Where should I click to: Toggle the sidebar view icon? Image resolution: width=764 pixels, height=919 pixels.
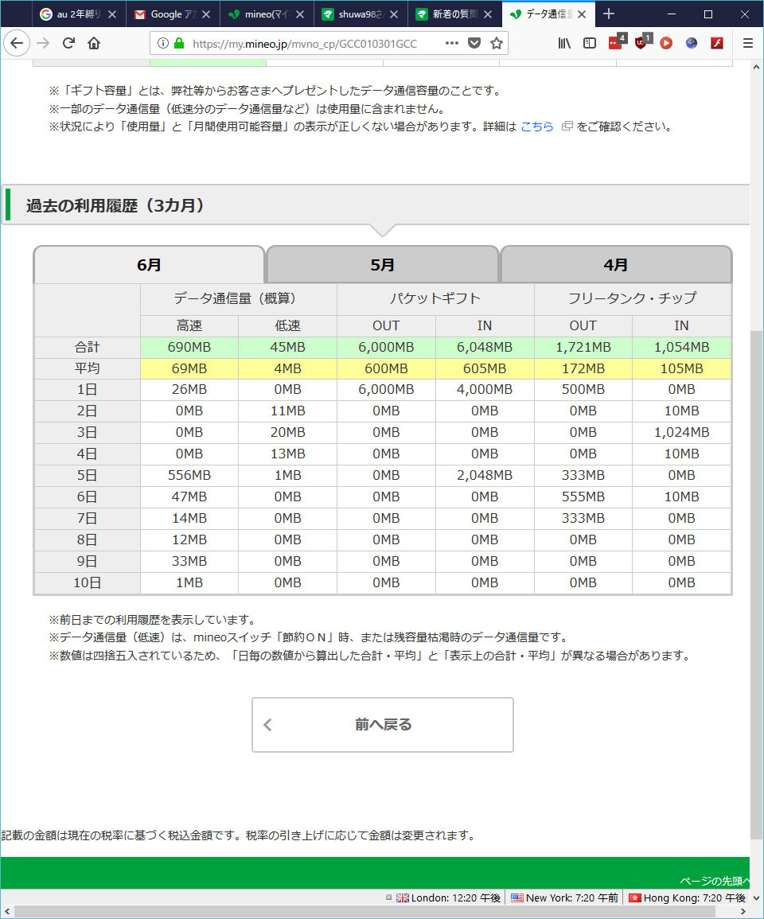point(589,43)
